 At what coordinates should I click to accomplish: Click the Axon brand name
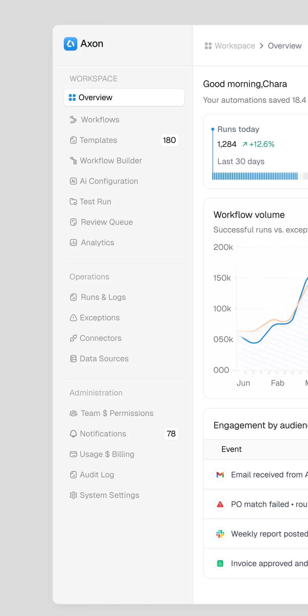tap(92, 44)
